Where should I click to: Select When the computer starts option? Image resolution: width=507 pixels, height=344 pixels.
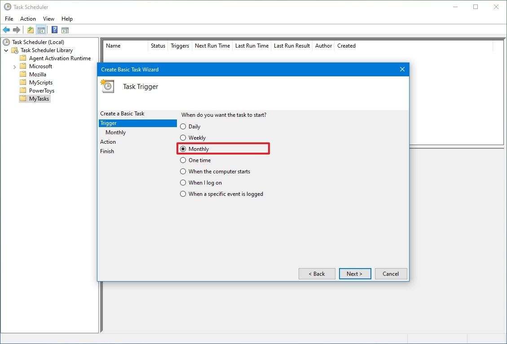tap(183, 171)
